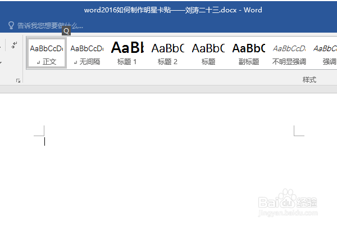Place cursor at document start
This screenshot has height=225, width=337.
tap(45, 141)
